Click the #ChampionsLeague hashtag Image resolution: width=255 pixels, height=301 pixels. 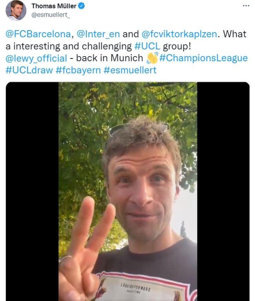204,58
